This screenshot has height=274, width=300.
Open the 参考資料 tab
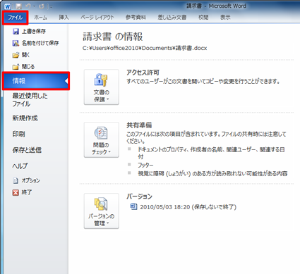click(136, 18)
